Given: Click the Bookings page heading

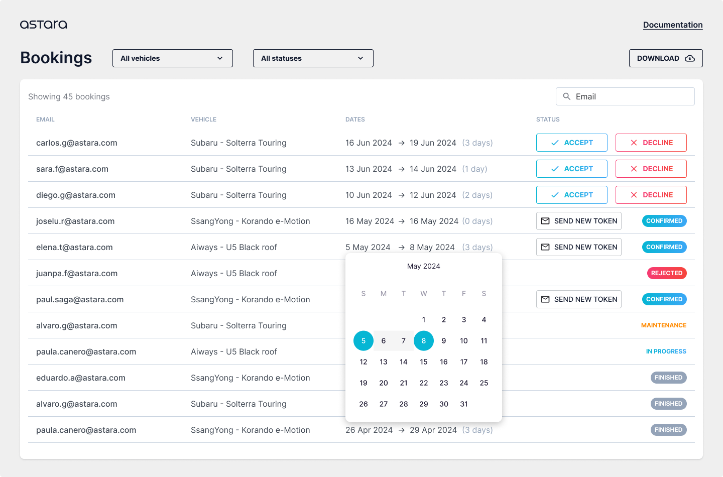Looking at the screenshot, I should click(56, 58).
